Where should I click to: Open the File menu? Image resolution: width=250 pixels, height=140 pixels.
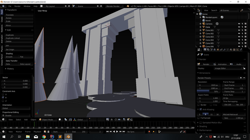[10, 6]
